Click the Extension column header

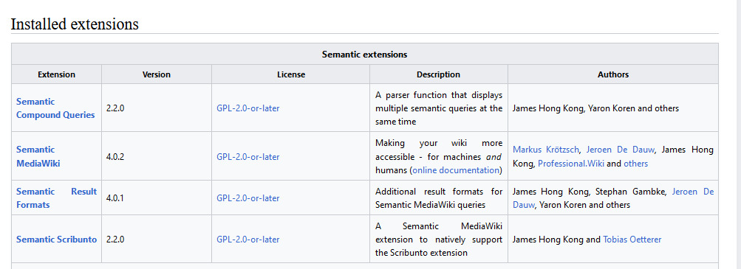pos(56,74)
